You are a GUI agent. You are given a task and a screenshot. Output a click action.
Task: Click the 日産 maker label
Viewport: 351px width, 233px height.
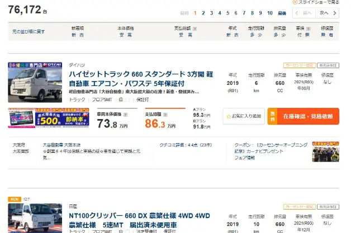pos(73,206)
